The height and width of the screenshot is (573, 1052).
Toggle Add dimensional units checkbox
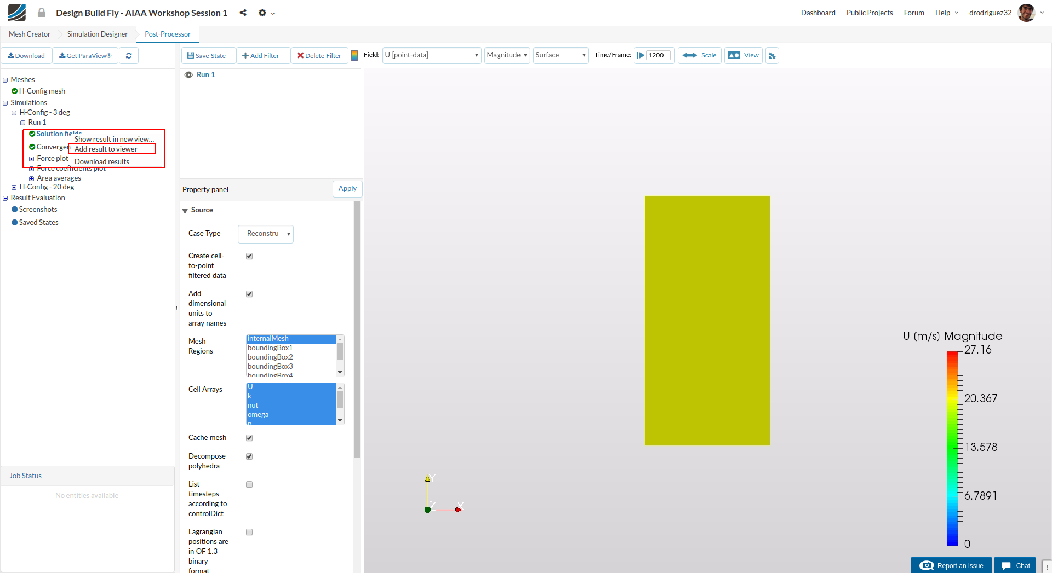[x=249, y=294]
